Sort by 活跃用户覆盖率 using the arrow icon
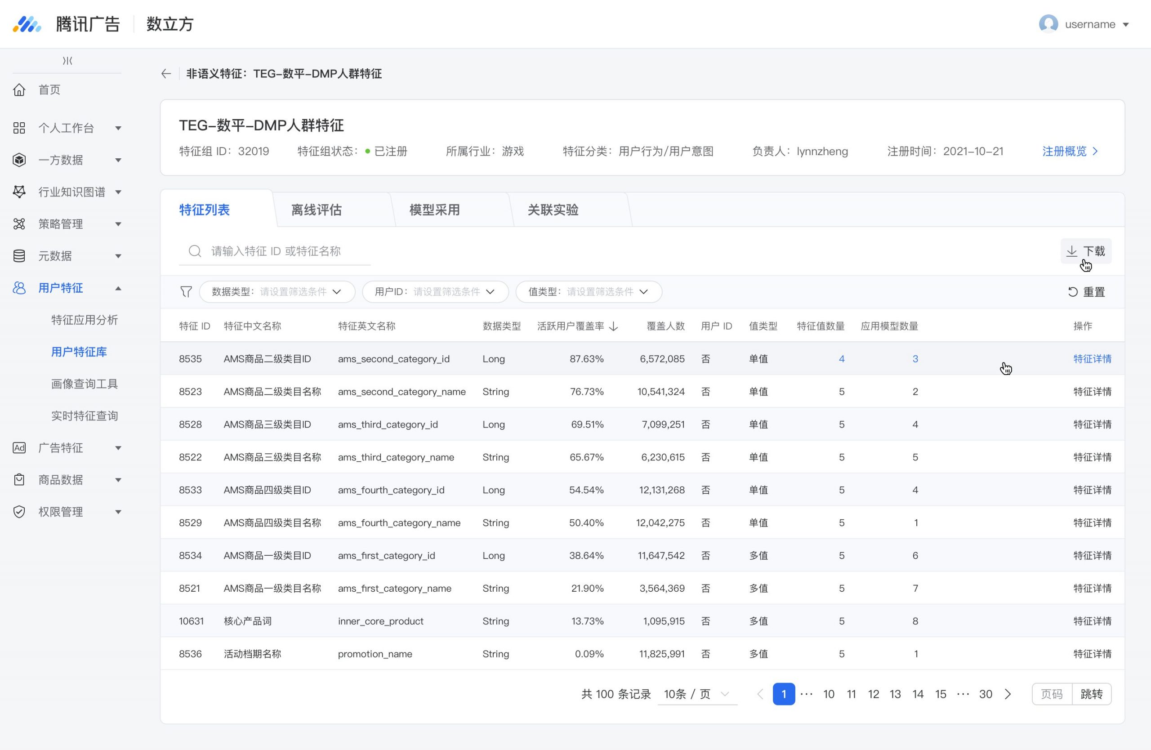The height and width of the screenshot is (750, 1151). tap(614, 326)
